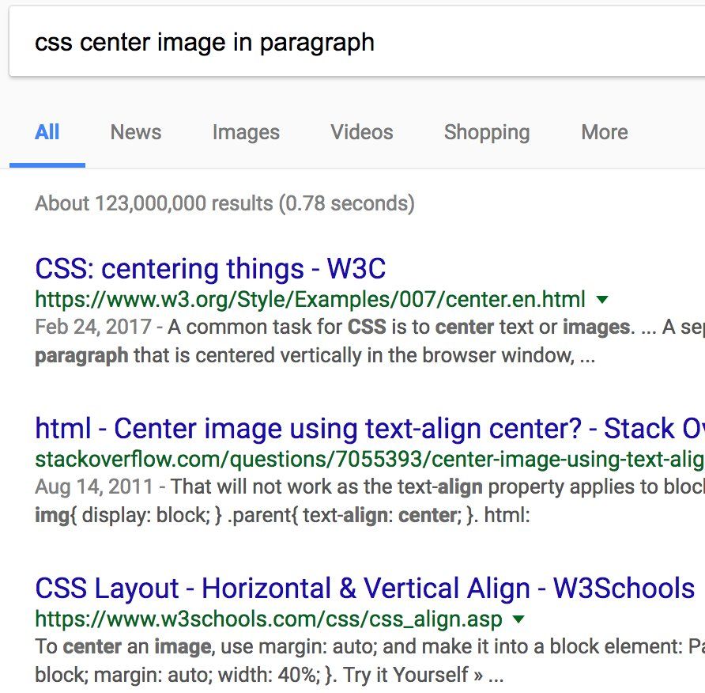Open the Stack Overflow Center image using text-align result
The height and width of the screenshot is (693, 705).
[x=370, y=428]
